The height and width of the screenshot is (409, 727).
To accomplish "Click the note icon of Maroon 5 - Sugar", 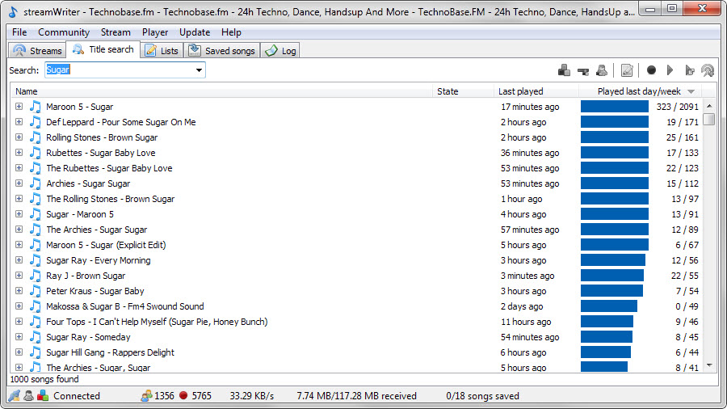I will click(x=36, y=107).
